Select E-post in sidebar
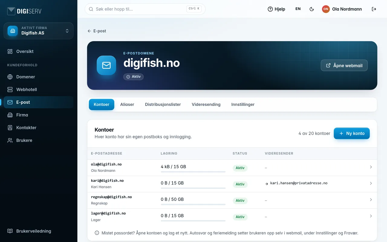Screen dimensions: 387x242 click(38, 102)
